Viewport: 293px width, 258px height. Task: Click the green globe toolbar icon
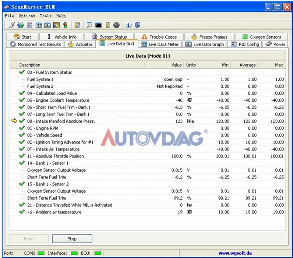[20, 25]
